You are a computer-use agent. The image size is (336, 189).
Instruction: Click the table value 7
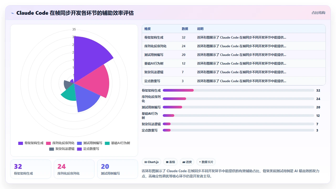pyautogui.click(x=183, y=72)
